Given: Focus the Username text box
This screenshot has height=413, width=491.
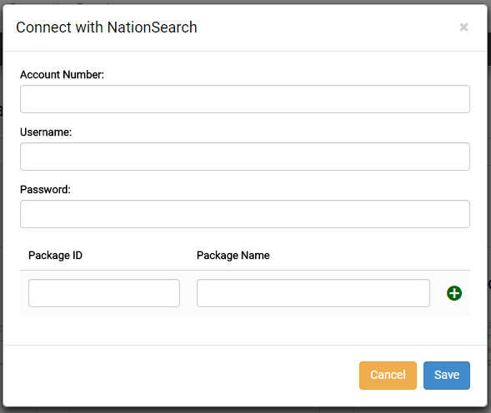Looking at the screenshot, I should 245,157.
